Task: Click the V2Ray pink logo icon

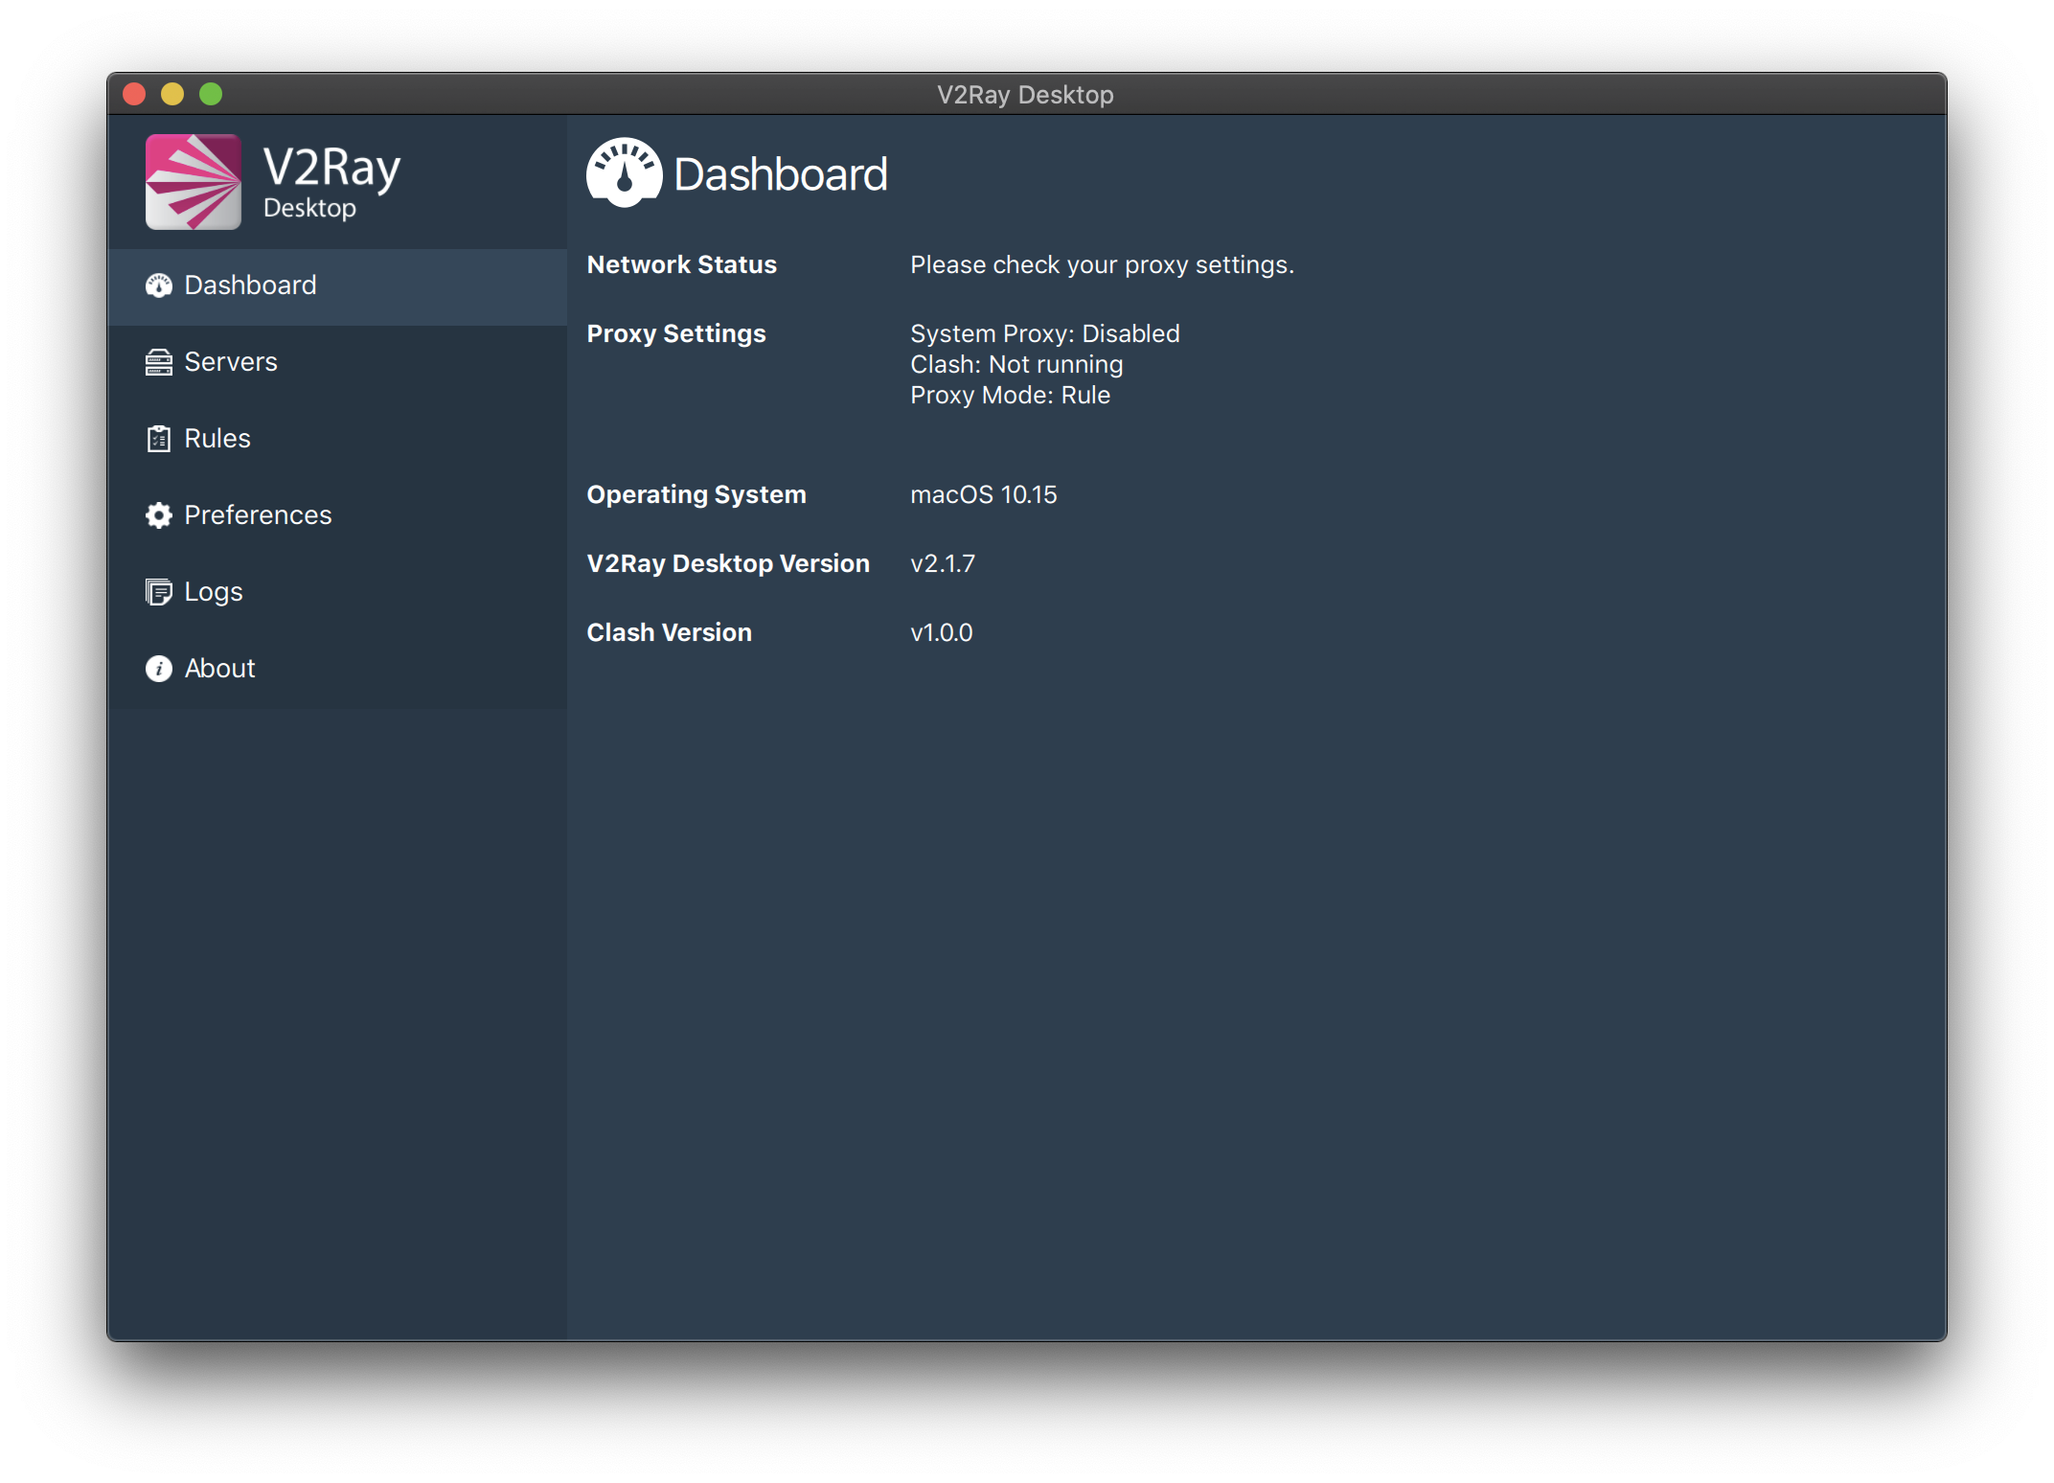Action: pos(194,182)
